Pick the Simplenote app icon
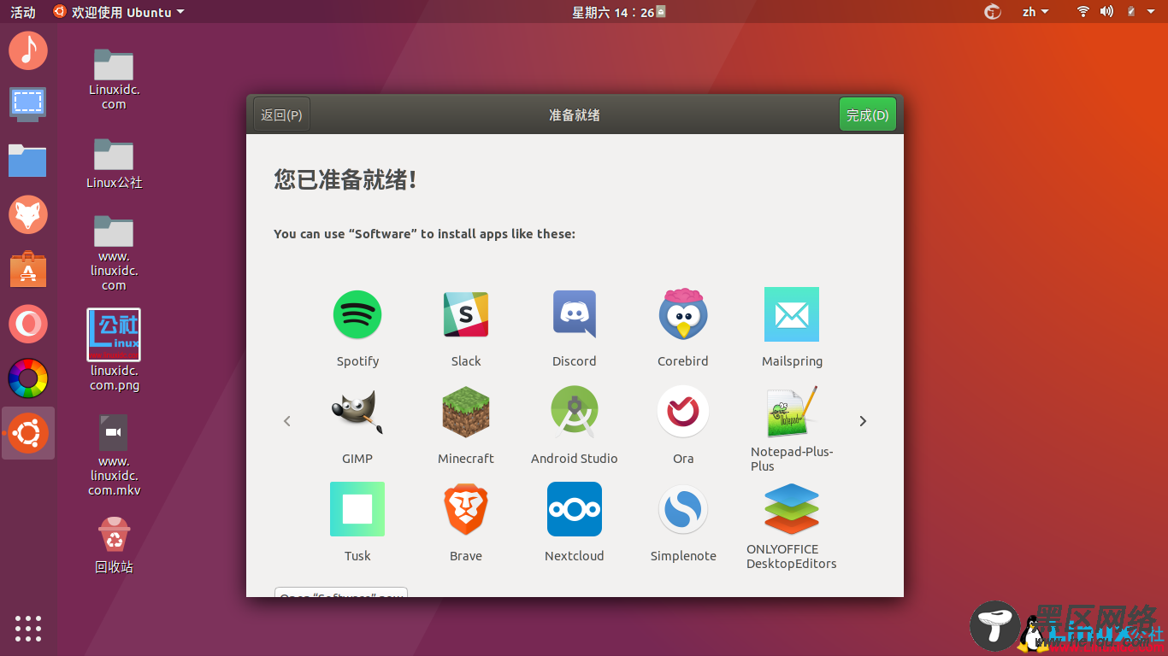Screen dimensions: 1168x656 coord(683,509)
